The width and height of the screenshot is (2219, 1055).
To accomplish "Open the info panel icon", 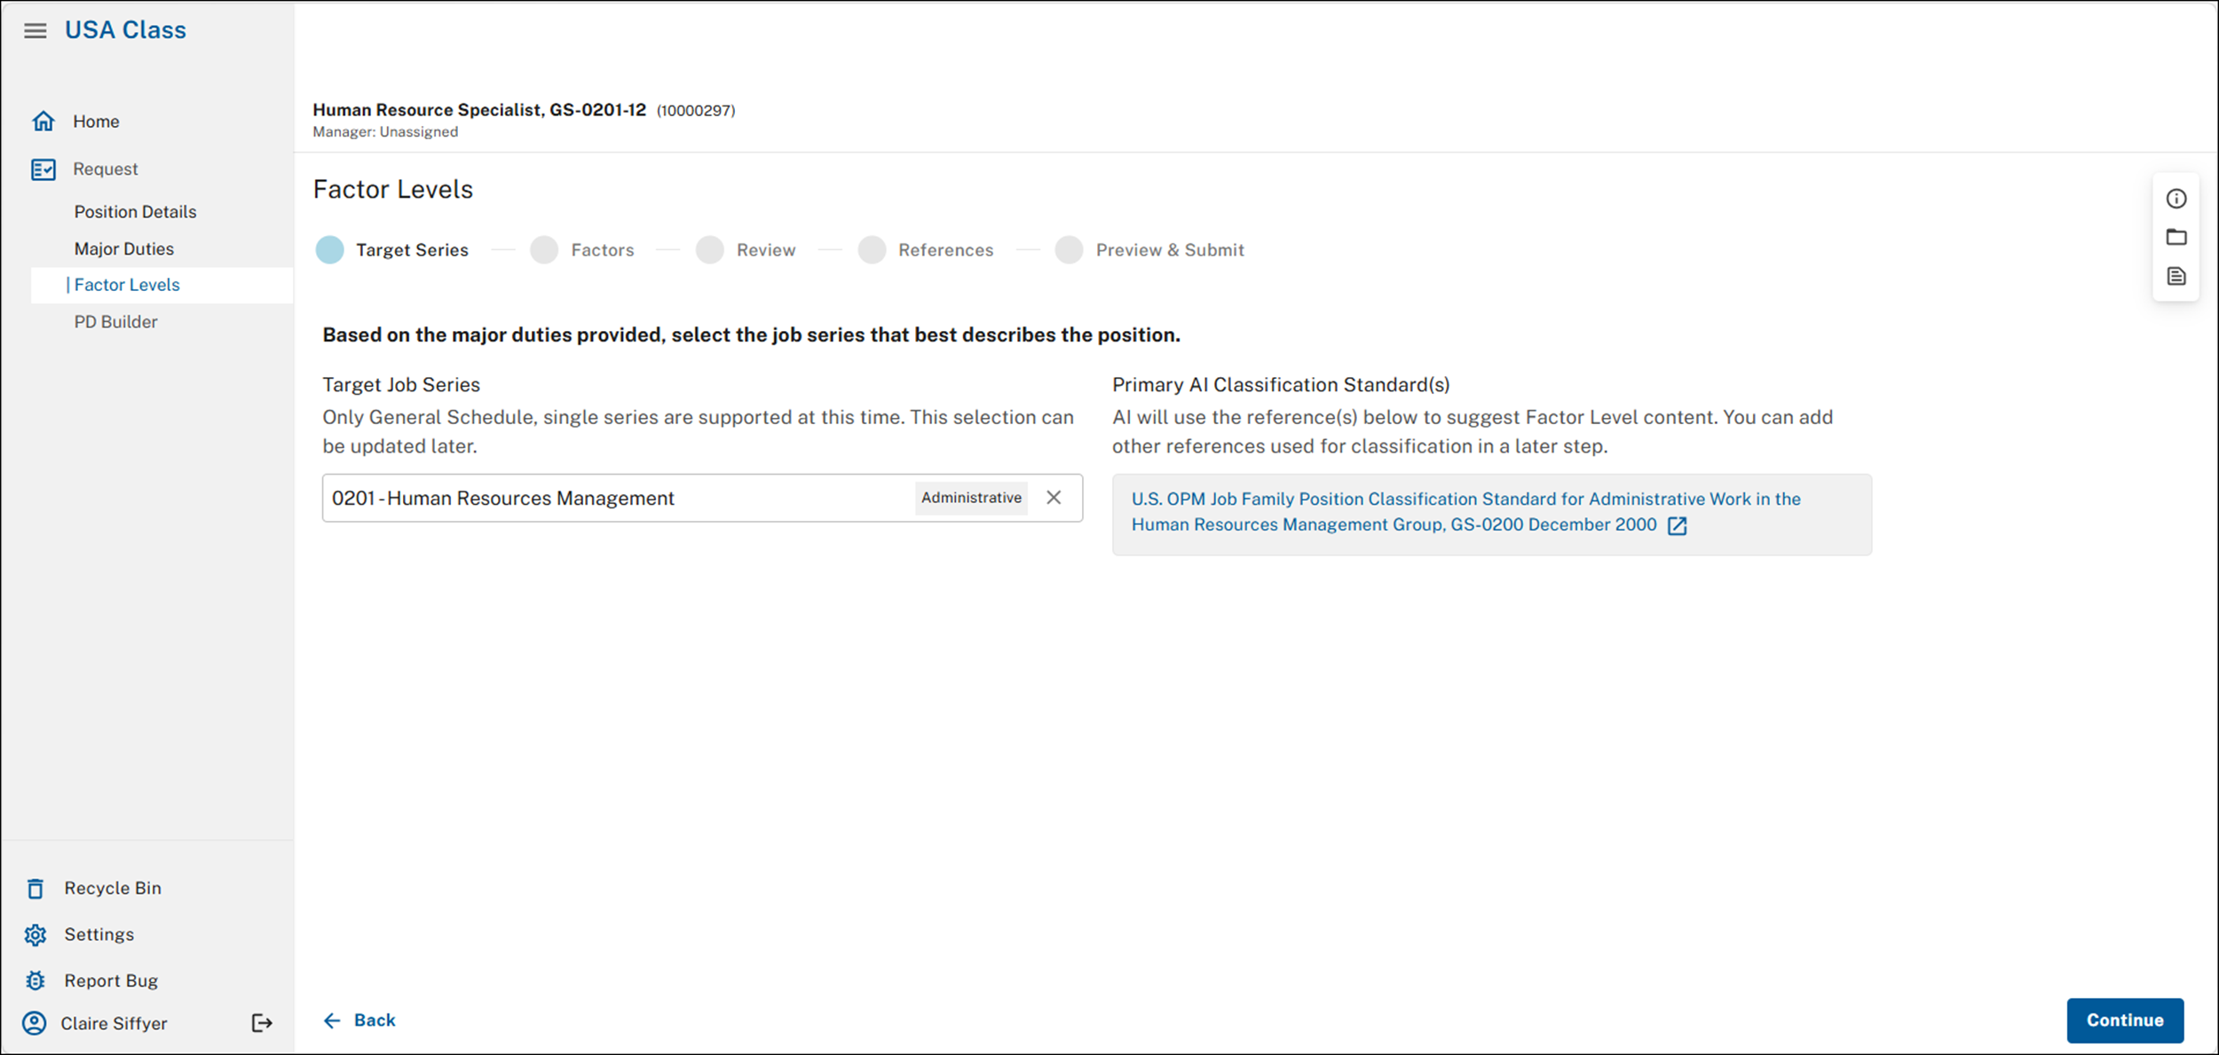I will pos(2176,199).
